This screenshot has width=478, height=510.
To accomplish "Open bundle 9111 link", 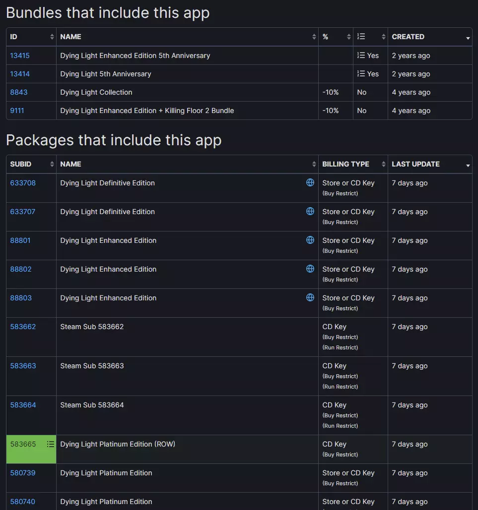I will tap(17, 111).
